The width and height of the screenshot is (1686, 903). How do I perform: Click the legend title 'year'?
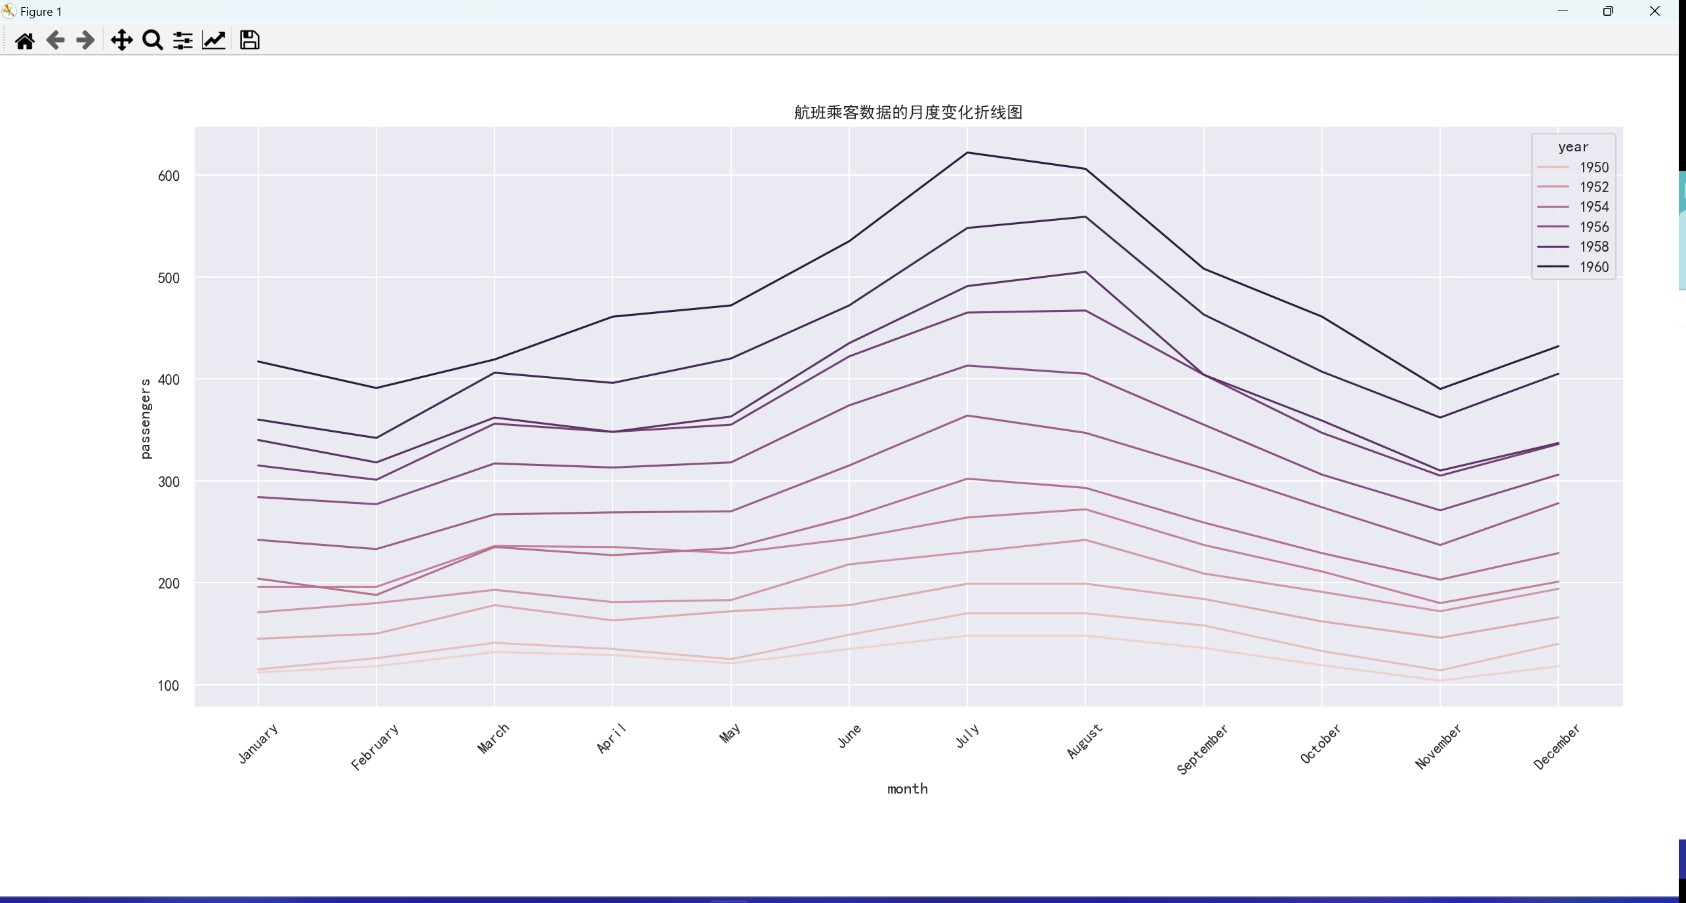1573,147
